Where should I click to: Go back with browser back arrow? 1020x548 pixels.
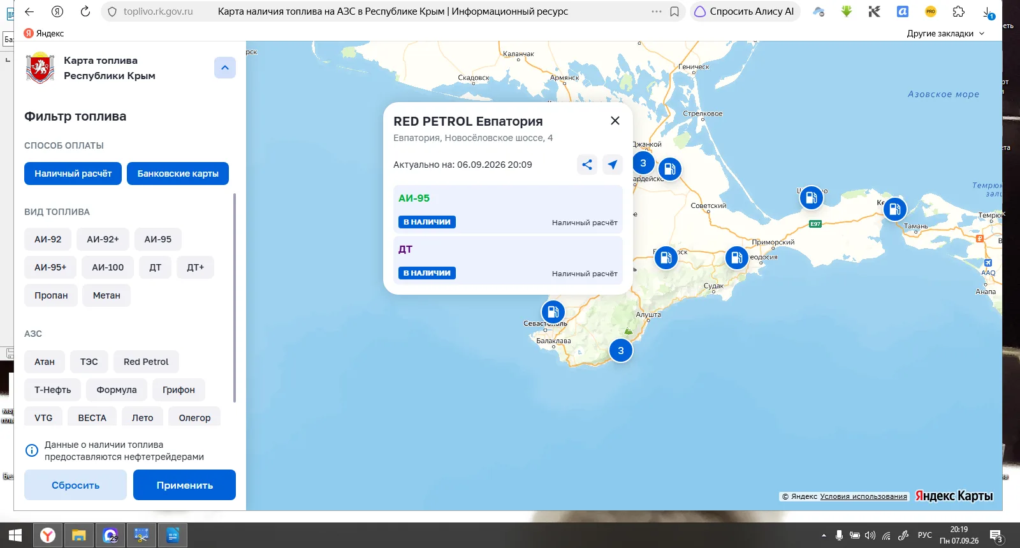29,11
